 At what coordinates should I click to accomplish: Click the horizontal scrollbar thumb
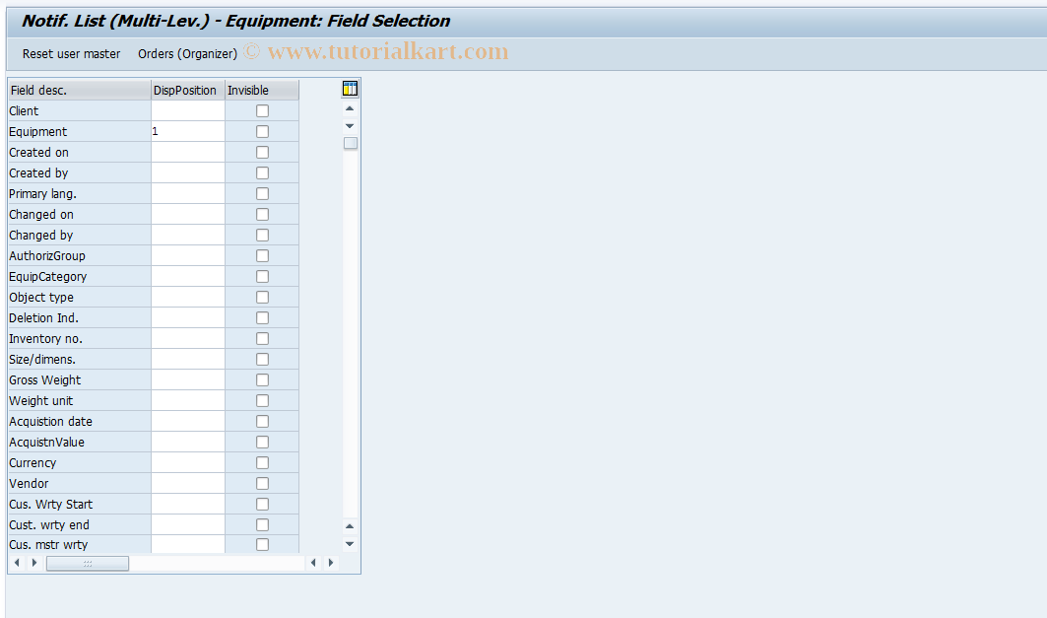pos(88,563)
